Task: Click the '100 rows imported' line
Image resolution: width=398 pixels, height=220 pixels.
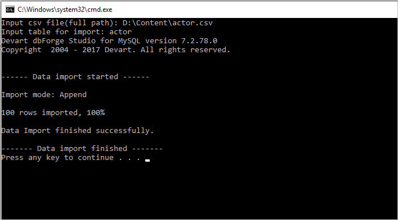Action: point(53,113)
